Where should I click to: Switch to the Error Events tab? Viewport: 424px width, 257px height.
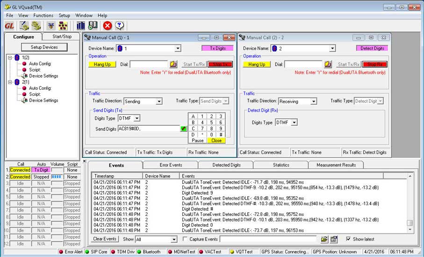pos(171,165)
